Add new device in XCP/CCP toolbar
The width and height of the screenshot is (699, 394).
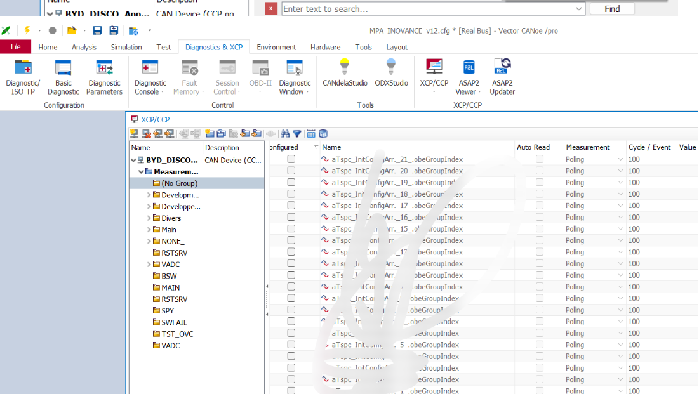[x=134, y=134]
